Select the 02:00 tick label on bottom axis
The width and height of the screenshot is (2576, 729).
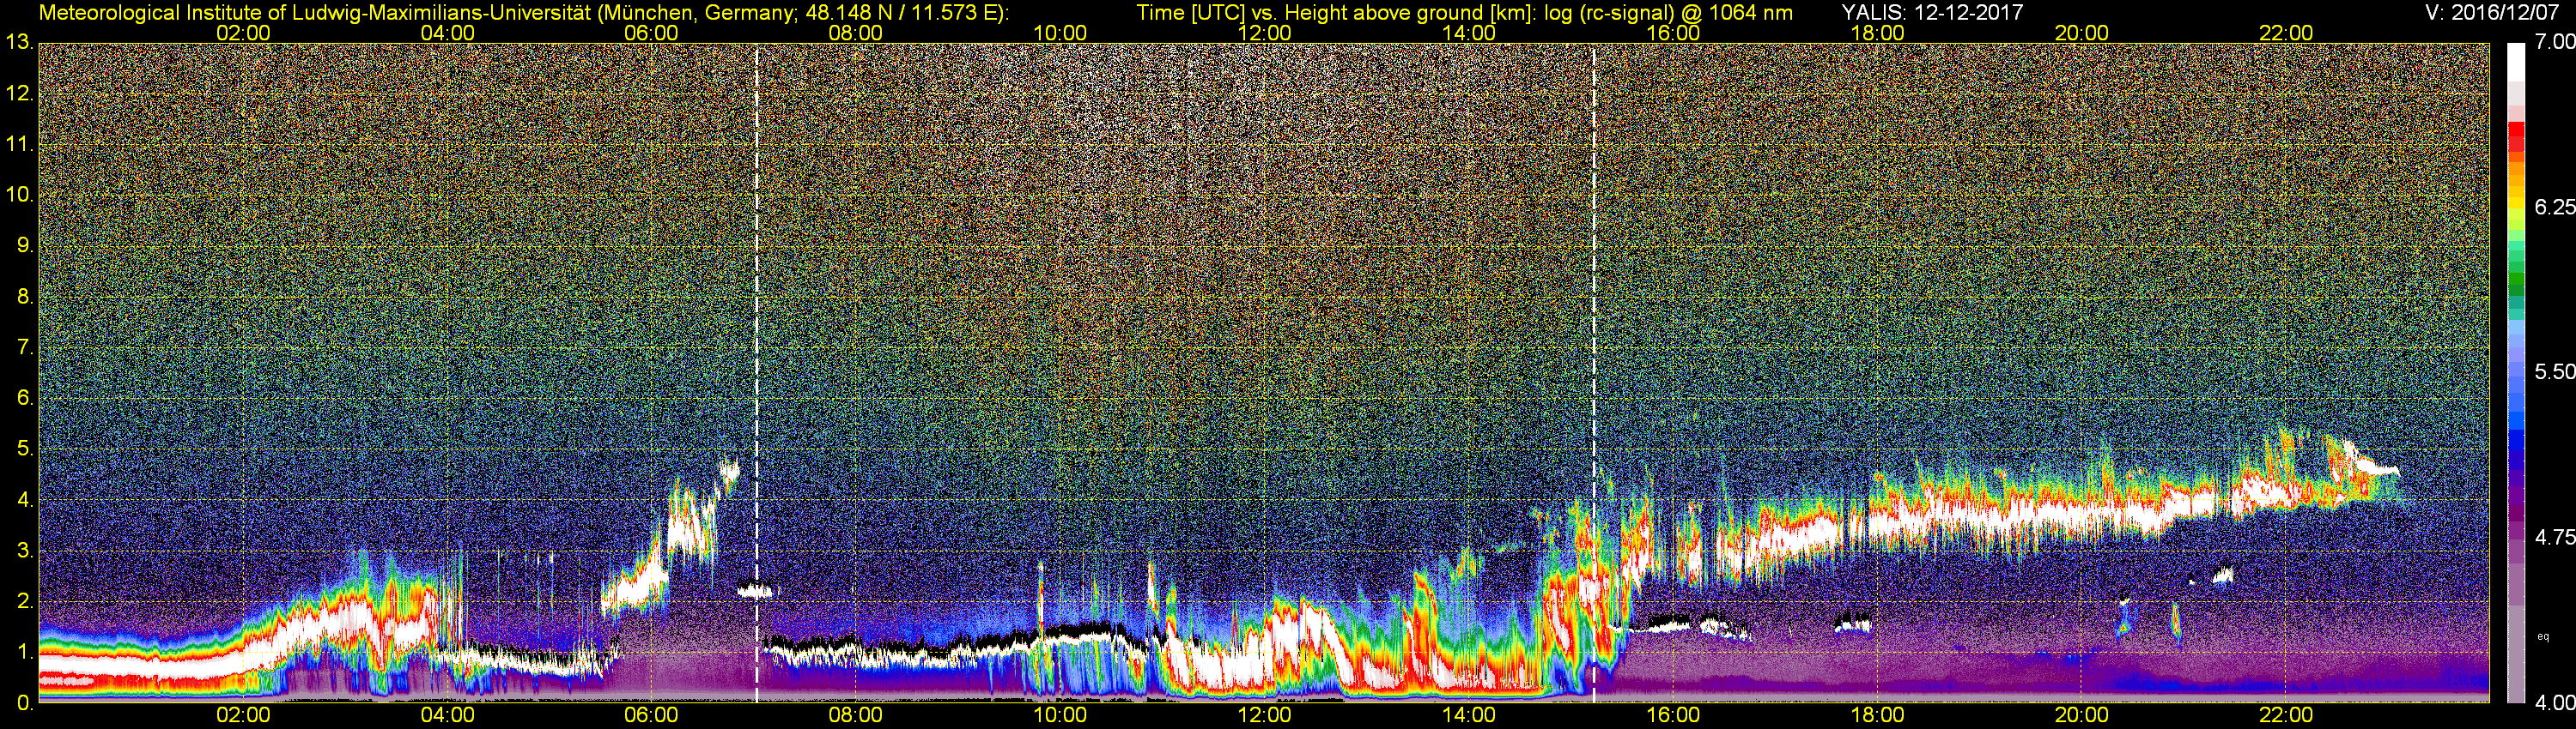(x=243, y=716)
